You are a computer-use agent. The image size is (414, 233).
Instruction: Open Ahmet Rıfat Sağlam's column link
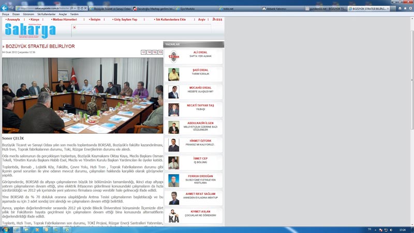(200, 197)
